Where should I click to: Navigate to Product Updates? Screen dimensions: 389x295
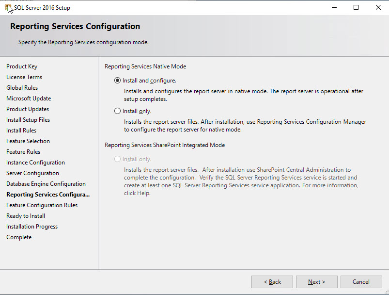click(x=28, y=109)
